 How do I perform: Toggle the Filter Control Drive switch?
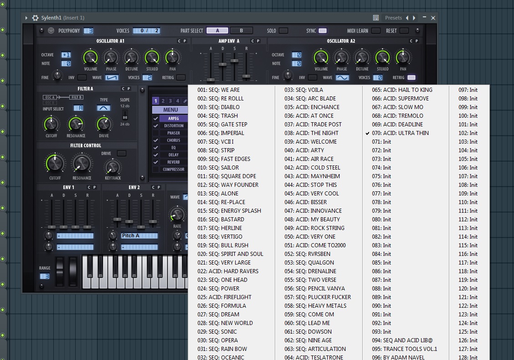point(122,153)
